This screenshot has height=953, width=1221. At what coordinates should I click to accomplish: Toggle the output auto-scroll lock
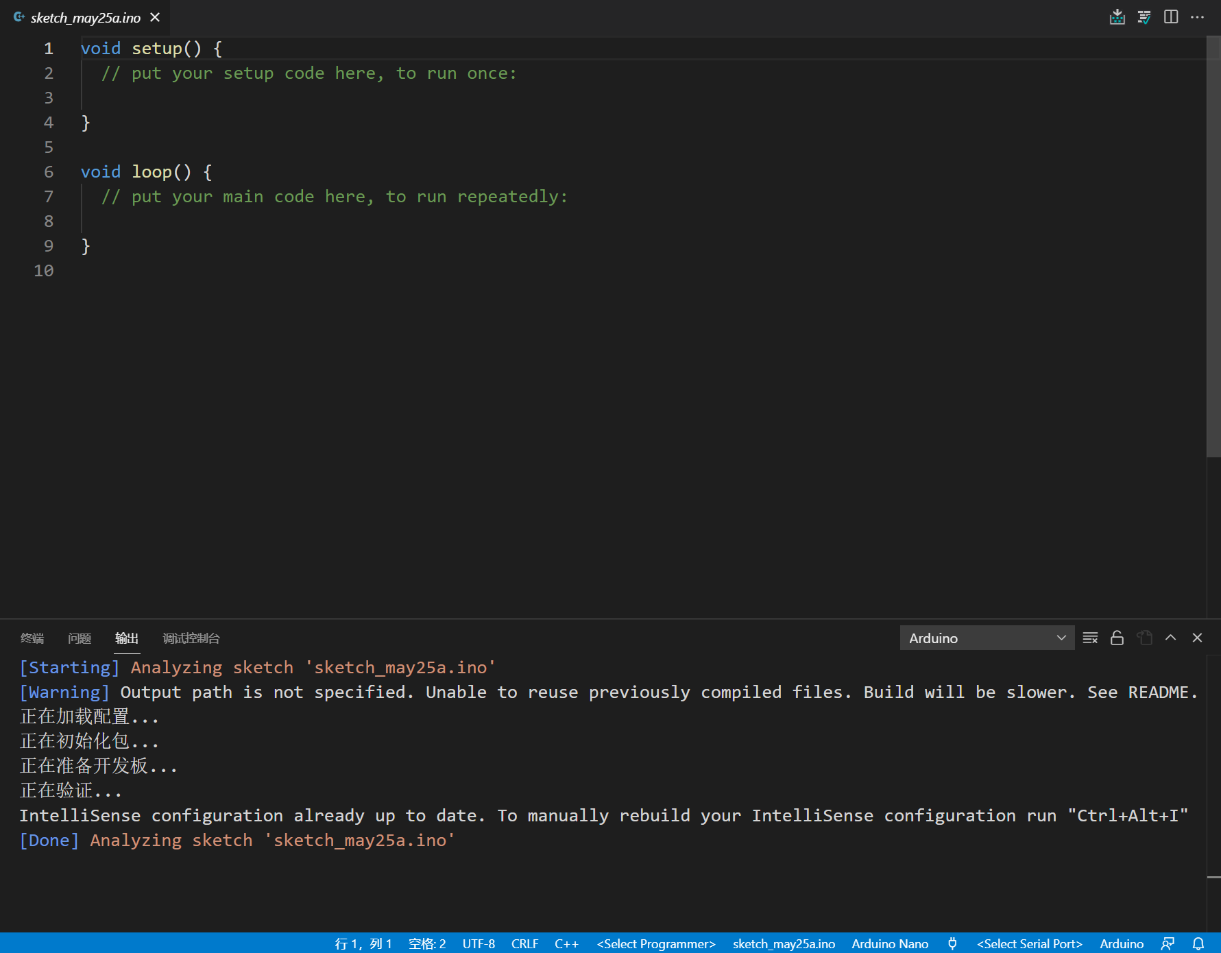1117,638
